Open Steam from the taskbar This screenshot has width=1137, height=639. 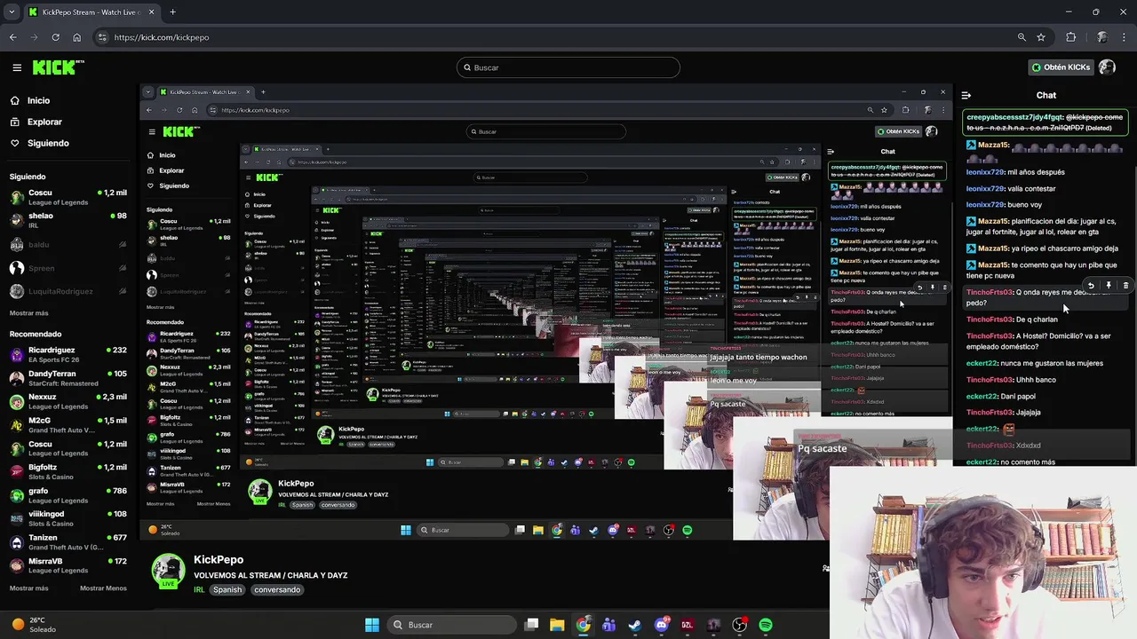634,625
